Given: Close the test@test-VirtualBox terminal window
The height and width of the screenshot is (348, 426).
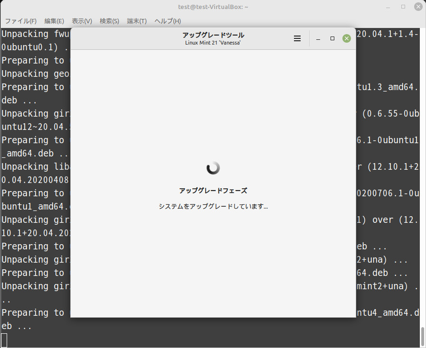Looking at the screenshot, I should (x=417, y=7).
